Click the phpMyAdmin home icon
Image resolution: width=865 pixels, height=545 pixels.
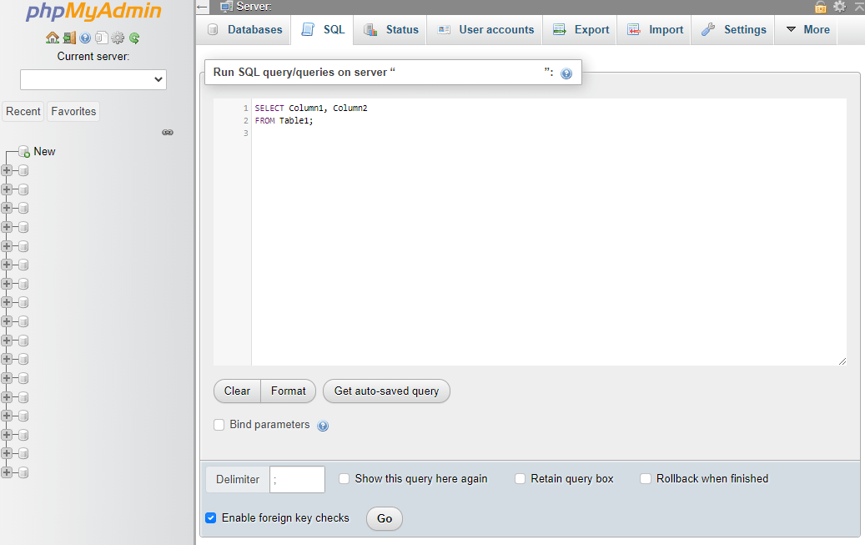coord(53,38)
